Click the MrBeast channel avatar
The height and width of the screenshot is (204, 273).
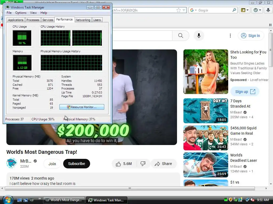(x=12, y=163)
